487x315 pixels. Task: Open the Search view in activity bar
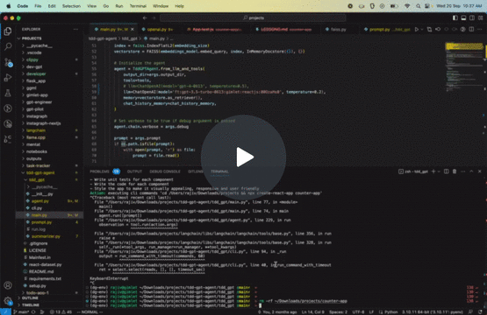8,46
